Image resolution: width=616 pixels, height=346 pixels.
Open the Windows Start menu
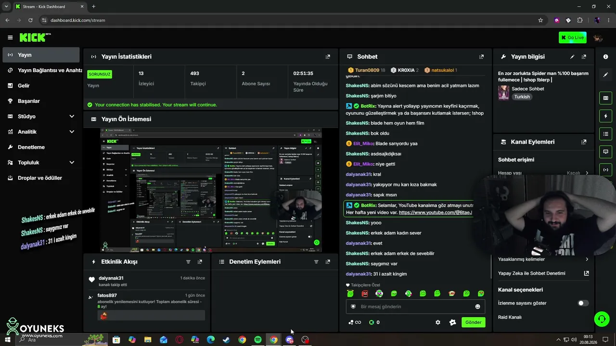(7, 340)
